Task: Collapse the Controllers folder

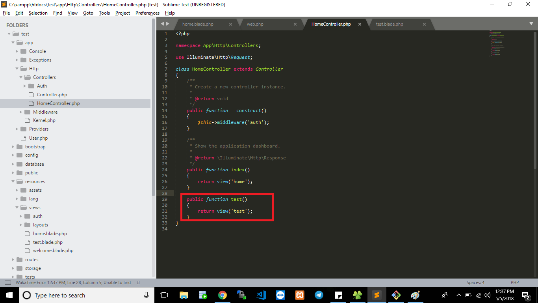Action: (21, 77)
